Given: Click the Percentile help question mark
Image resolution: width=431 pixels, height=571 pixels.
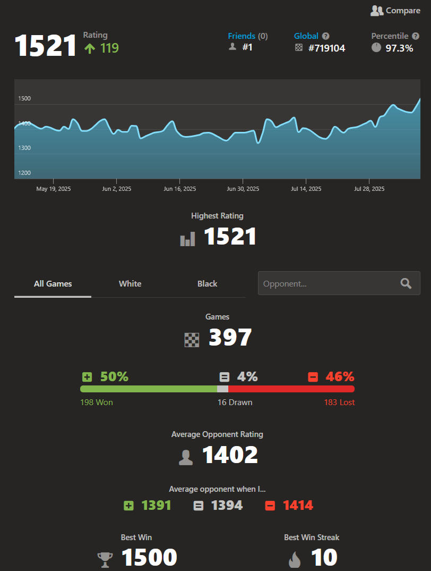Looking at the screenshot, I should pos(416,36).
